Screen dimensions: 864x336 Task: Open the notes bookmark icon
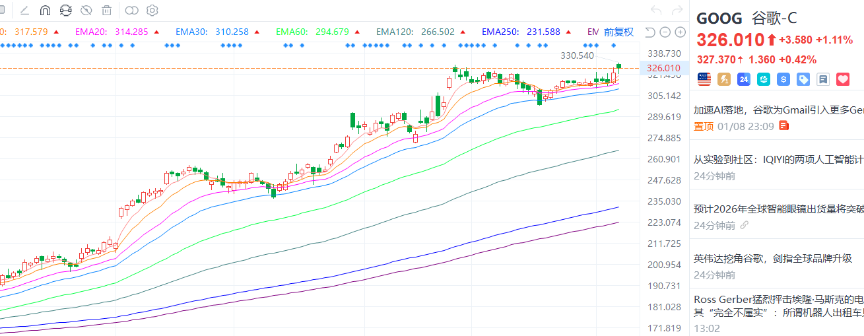[x=822, y=79]
